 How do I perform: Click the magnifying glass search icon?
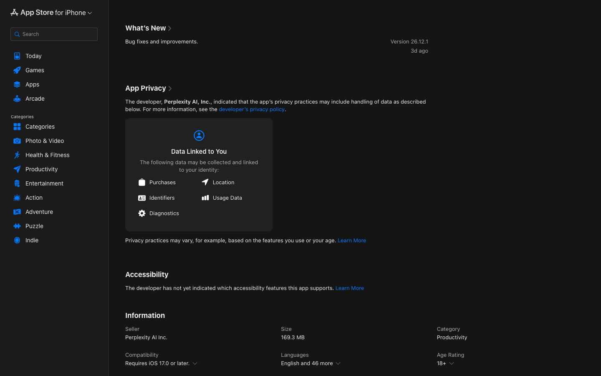pos(17,34)
